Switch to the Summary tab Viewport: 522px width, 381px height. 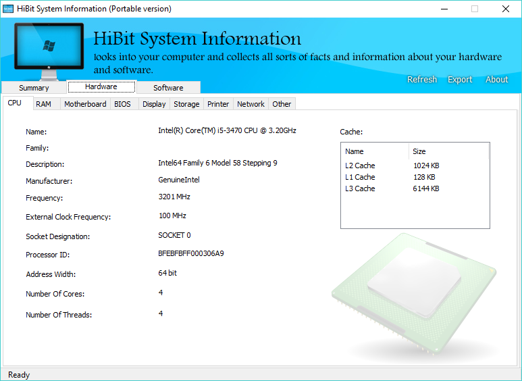[34, 88]
